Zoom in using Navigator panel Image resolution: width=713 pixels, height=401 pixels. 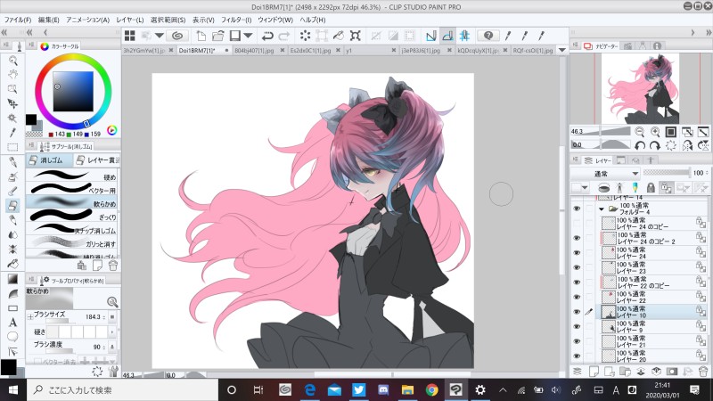click(655, 132)
